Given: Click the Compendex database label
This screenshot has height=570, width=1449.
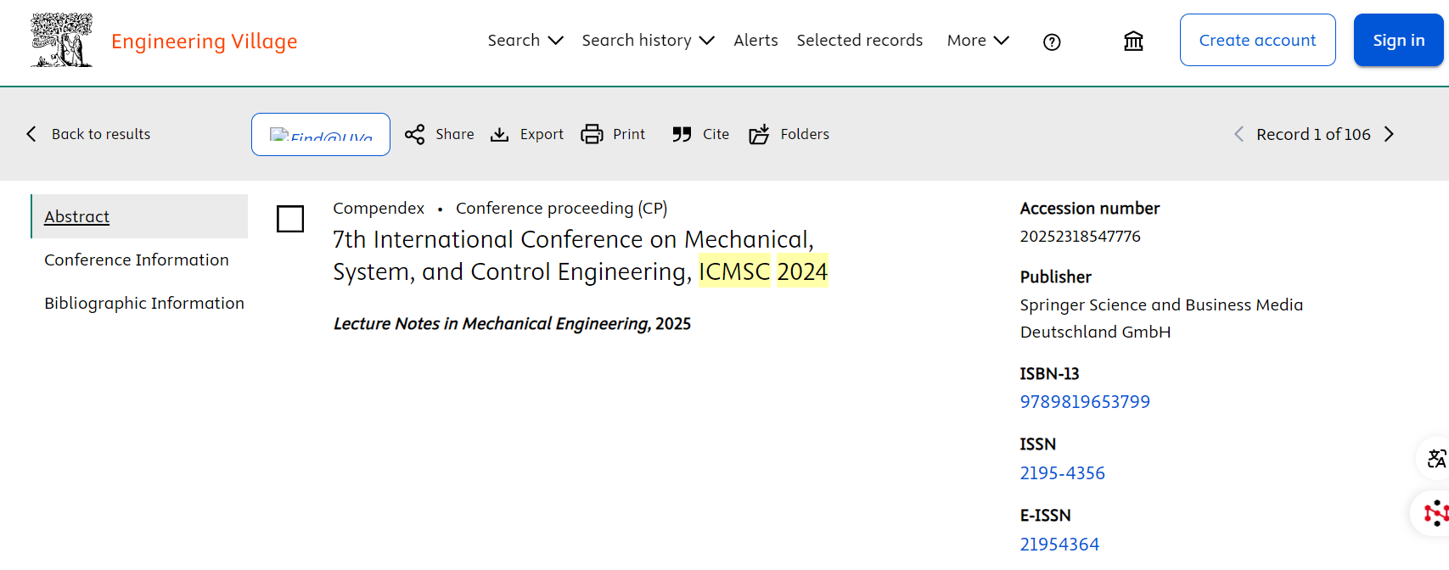Looking at the screenshot, I should coord(379,208).
